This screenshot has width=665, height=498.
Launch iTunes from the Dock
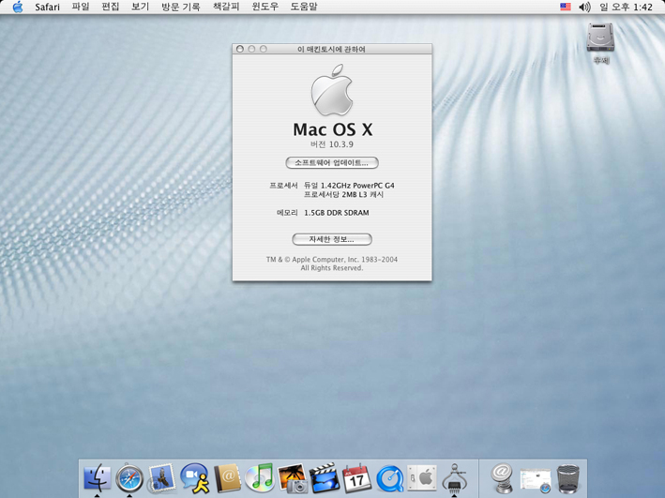(260, 478)
